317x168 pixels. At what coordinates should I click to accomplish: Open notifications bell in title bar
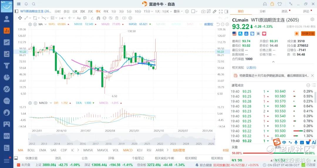coord(26,4)
